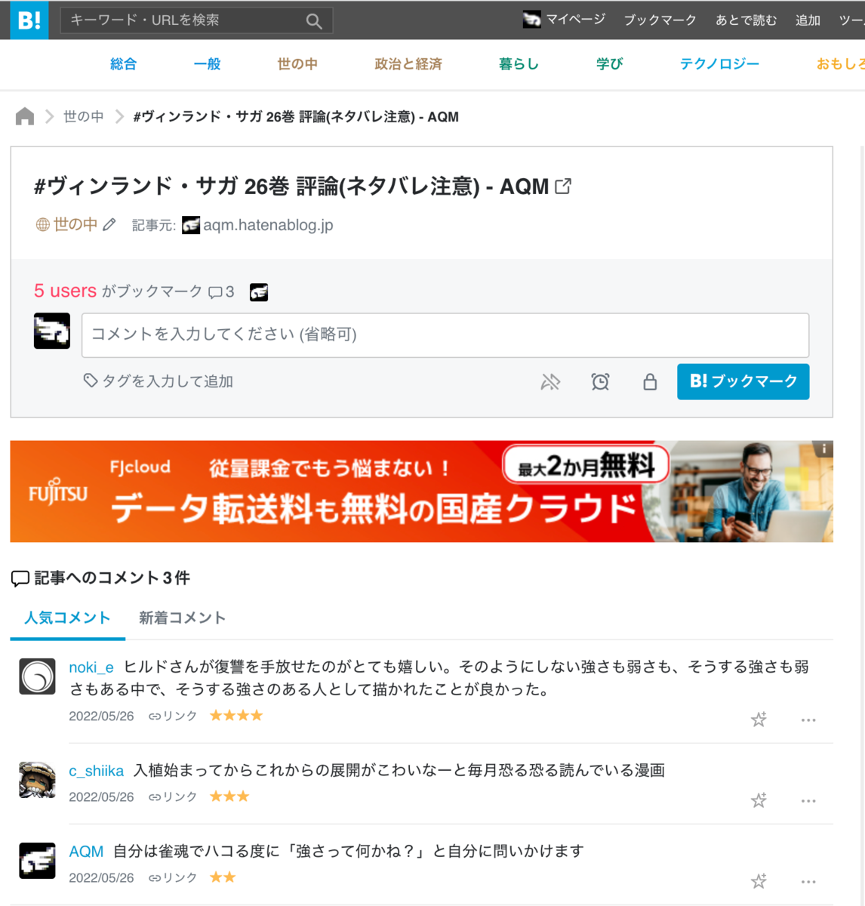Click the Fujitsu FJcloud banner ad
Viewport: 865px width, 906px height.
[x=421, y=492]
